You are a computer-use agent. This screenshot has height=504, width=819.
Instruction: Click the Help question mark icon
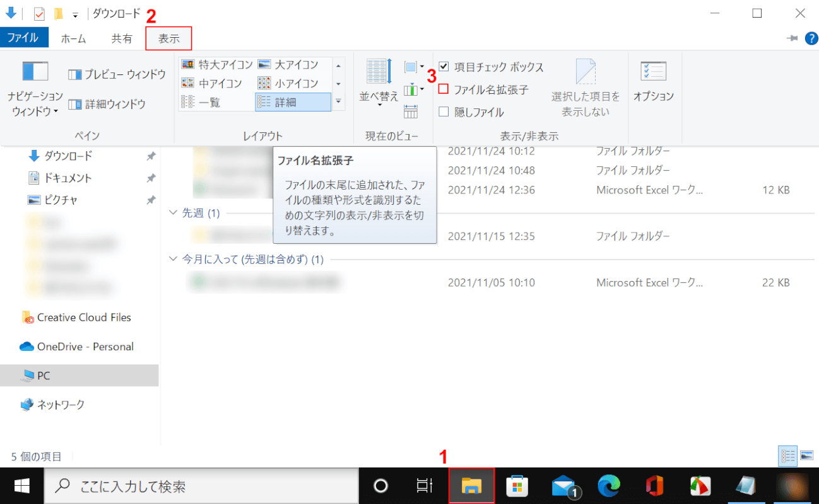811,38
